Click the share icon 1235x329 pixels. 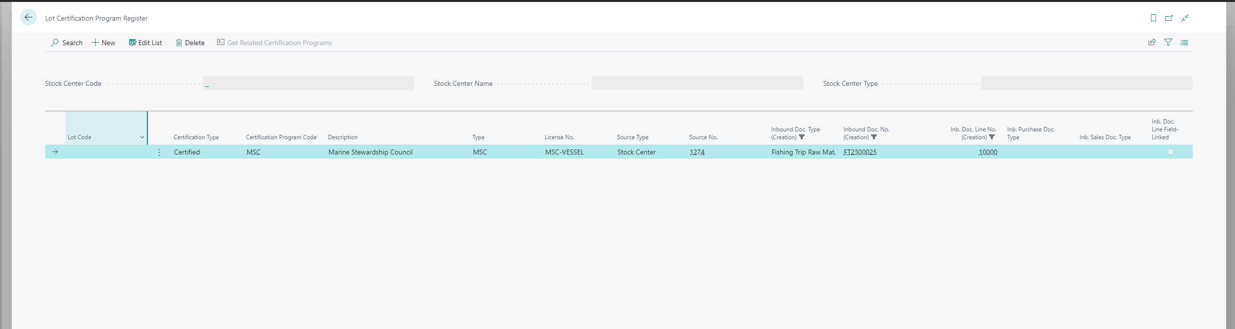click(x=1151, y=43)
